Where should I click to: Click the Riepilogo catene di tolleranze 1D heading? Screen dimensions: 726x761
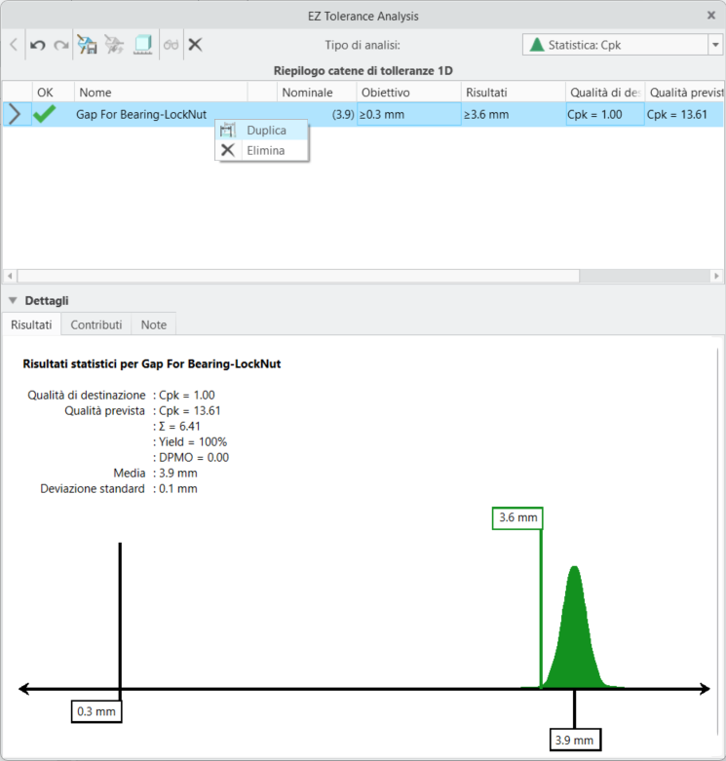point(363,71)
